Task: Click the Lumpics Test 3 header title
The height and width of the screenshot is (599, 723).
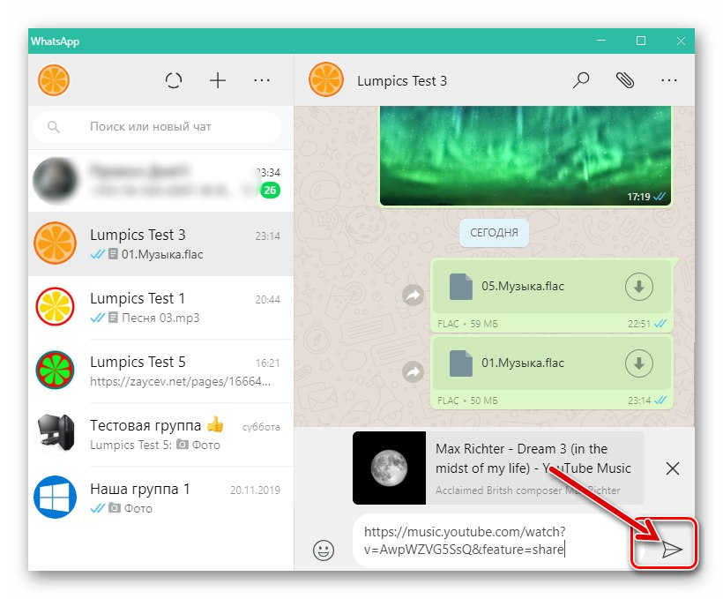Action: click(x=401, y=81)
